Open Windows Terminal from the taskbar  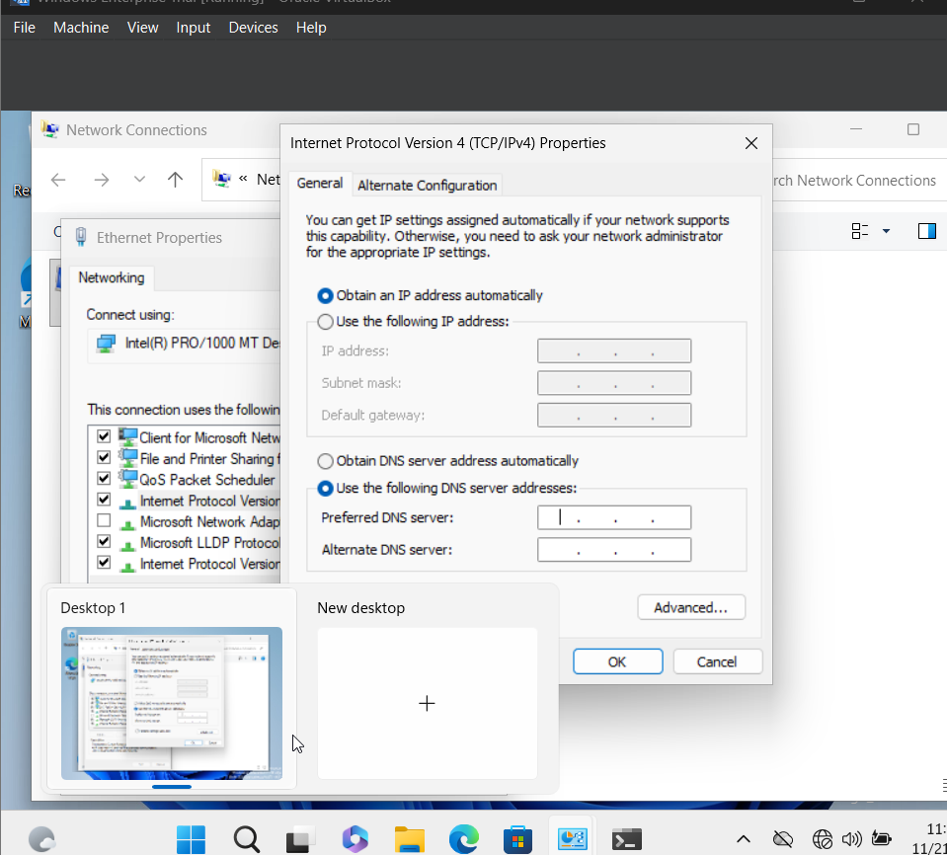[x=626, y=838]
